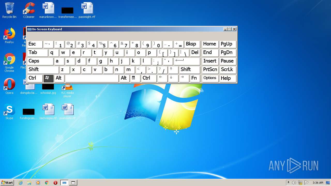Select the transfermee... desktop file

[x=67, y=13]
